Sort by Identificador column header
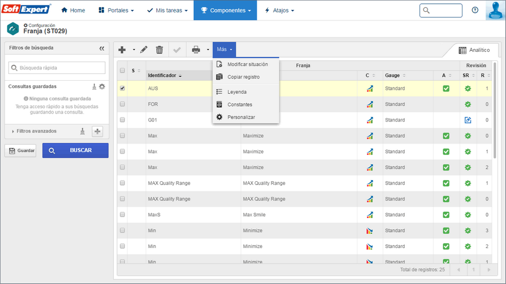 [x=165, y=76]
